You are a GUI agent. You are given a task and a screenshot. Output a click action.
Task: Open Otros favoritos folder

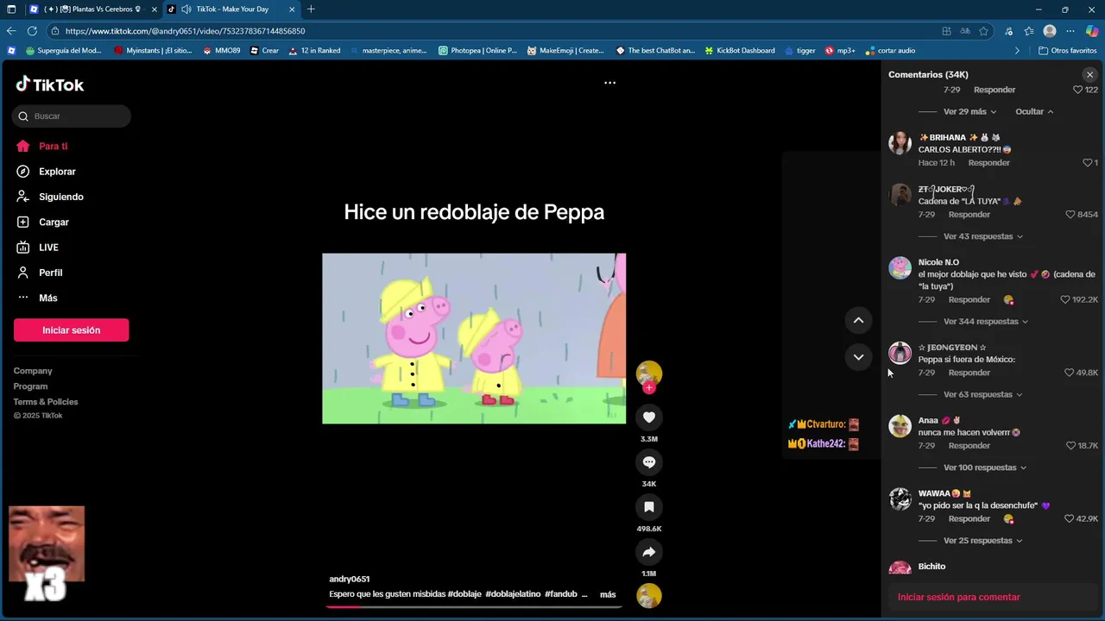[x=1067, y=51]
